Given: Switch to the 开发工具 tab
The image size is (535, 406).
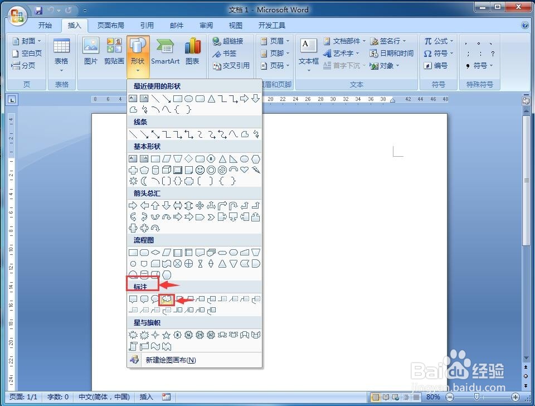Looking at the screenshot, I should [272, 25].
